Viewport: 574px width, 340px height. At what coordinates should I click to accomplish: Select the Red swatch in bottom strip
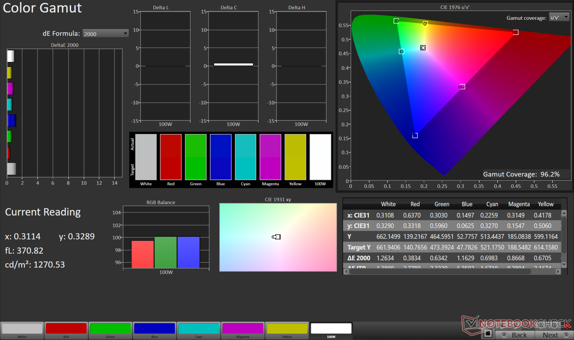point(66,329)
